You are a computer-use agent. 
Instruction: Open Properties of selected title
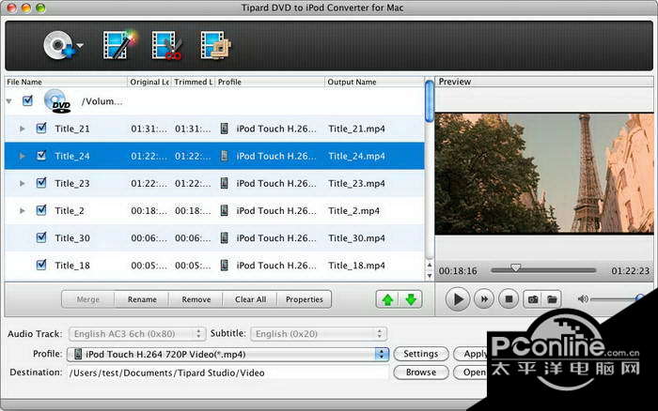[305, 299]
